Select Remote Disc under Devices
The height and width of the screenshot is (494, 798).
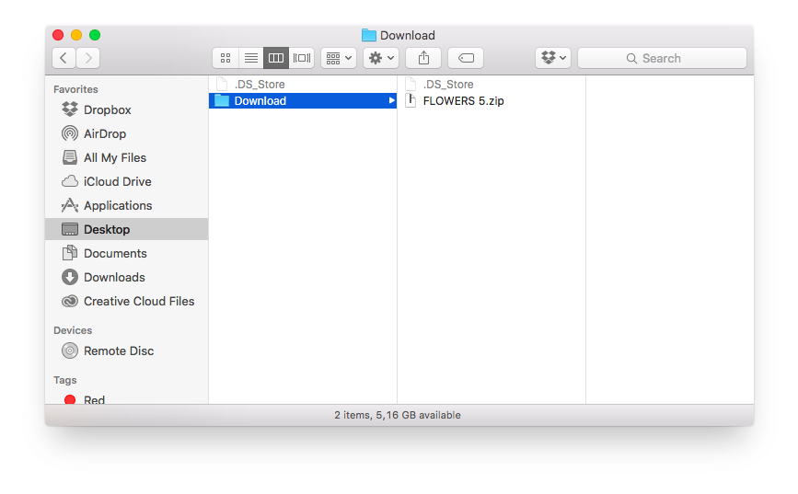118,350
